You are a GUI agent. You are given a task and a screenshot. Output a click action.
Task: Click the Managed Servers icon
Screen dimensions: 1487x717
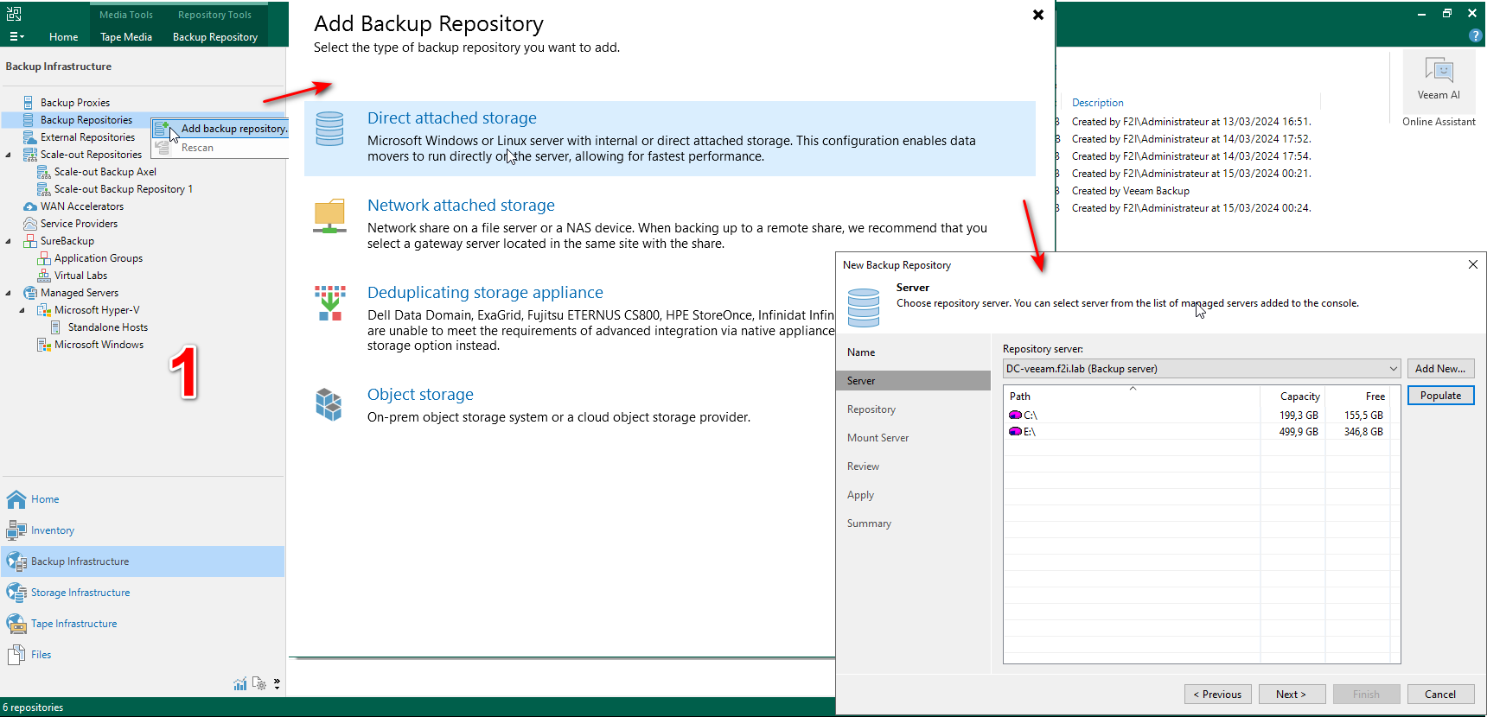point(29,293)
